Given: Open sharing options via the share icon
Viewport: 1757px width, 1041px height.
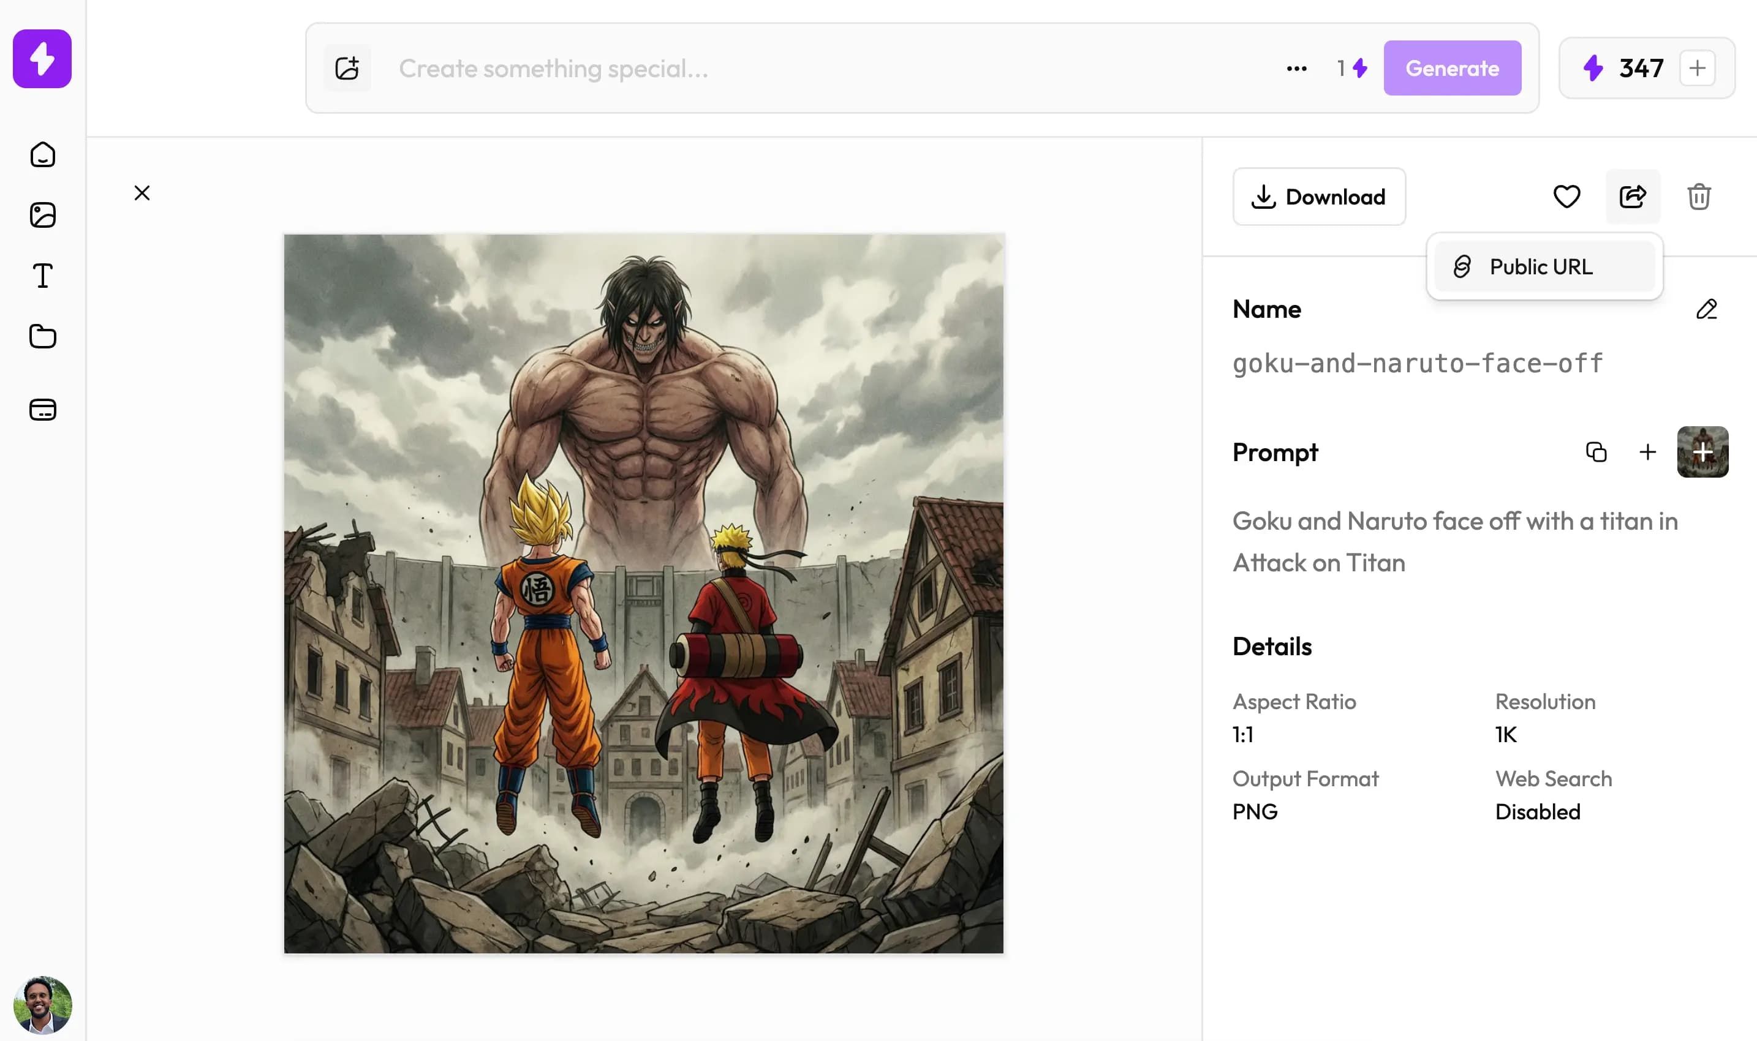Looking at the screenshot, I should click(1633, 197).
